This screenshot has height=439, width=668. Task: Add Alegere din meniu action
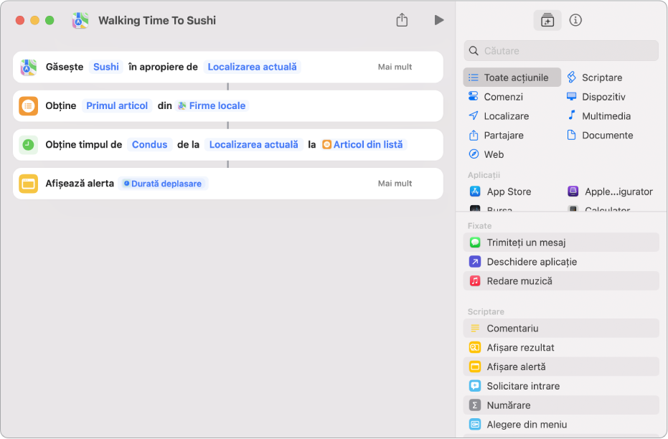point(561,425)
